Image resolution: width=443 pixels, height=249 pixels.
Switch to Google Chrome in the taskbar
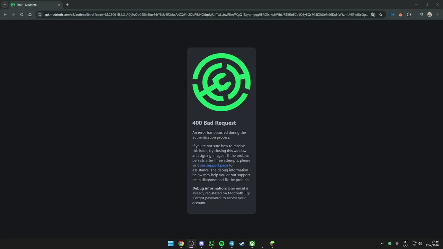pyautogui.click(x=181, y=243)
